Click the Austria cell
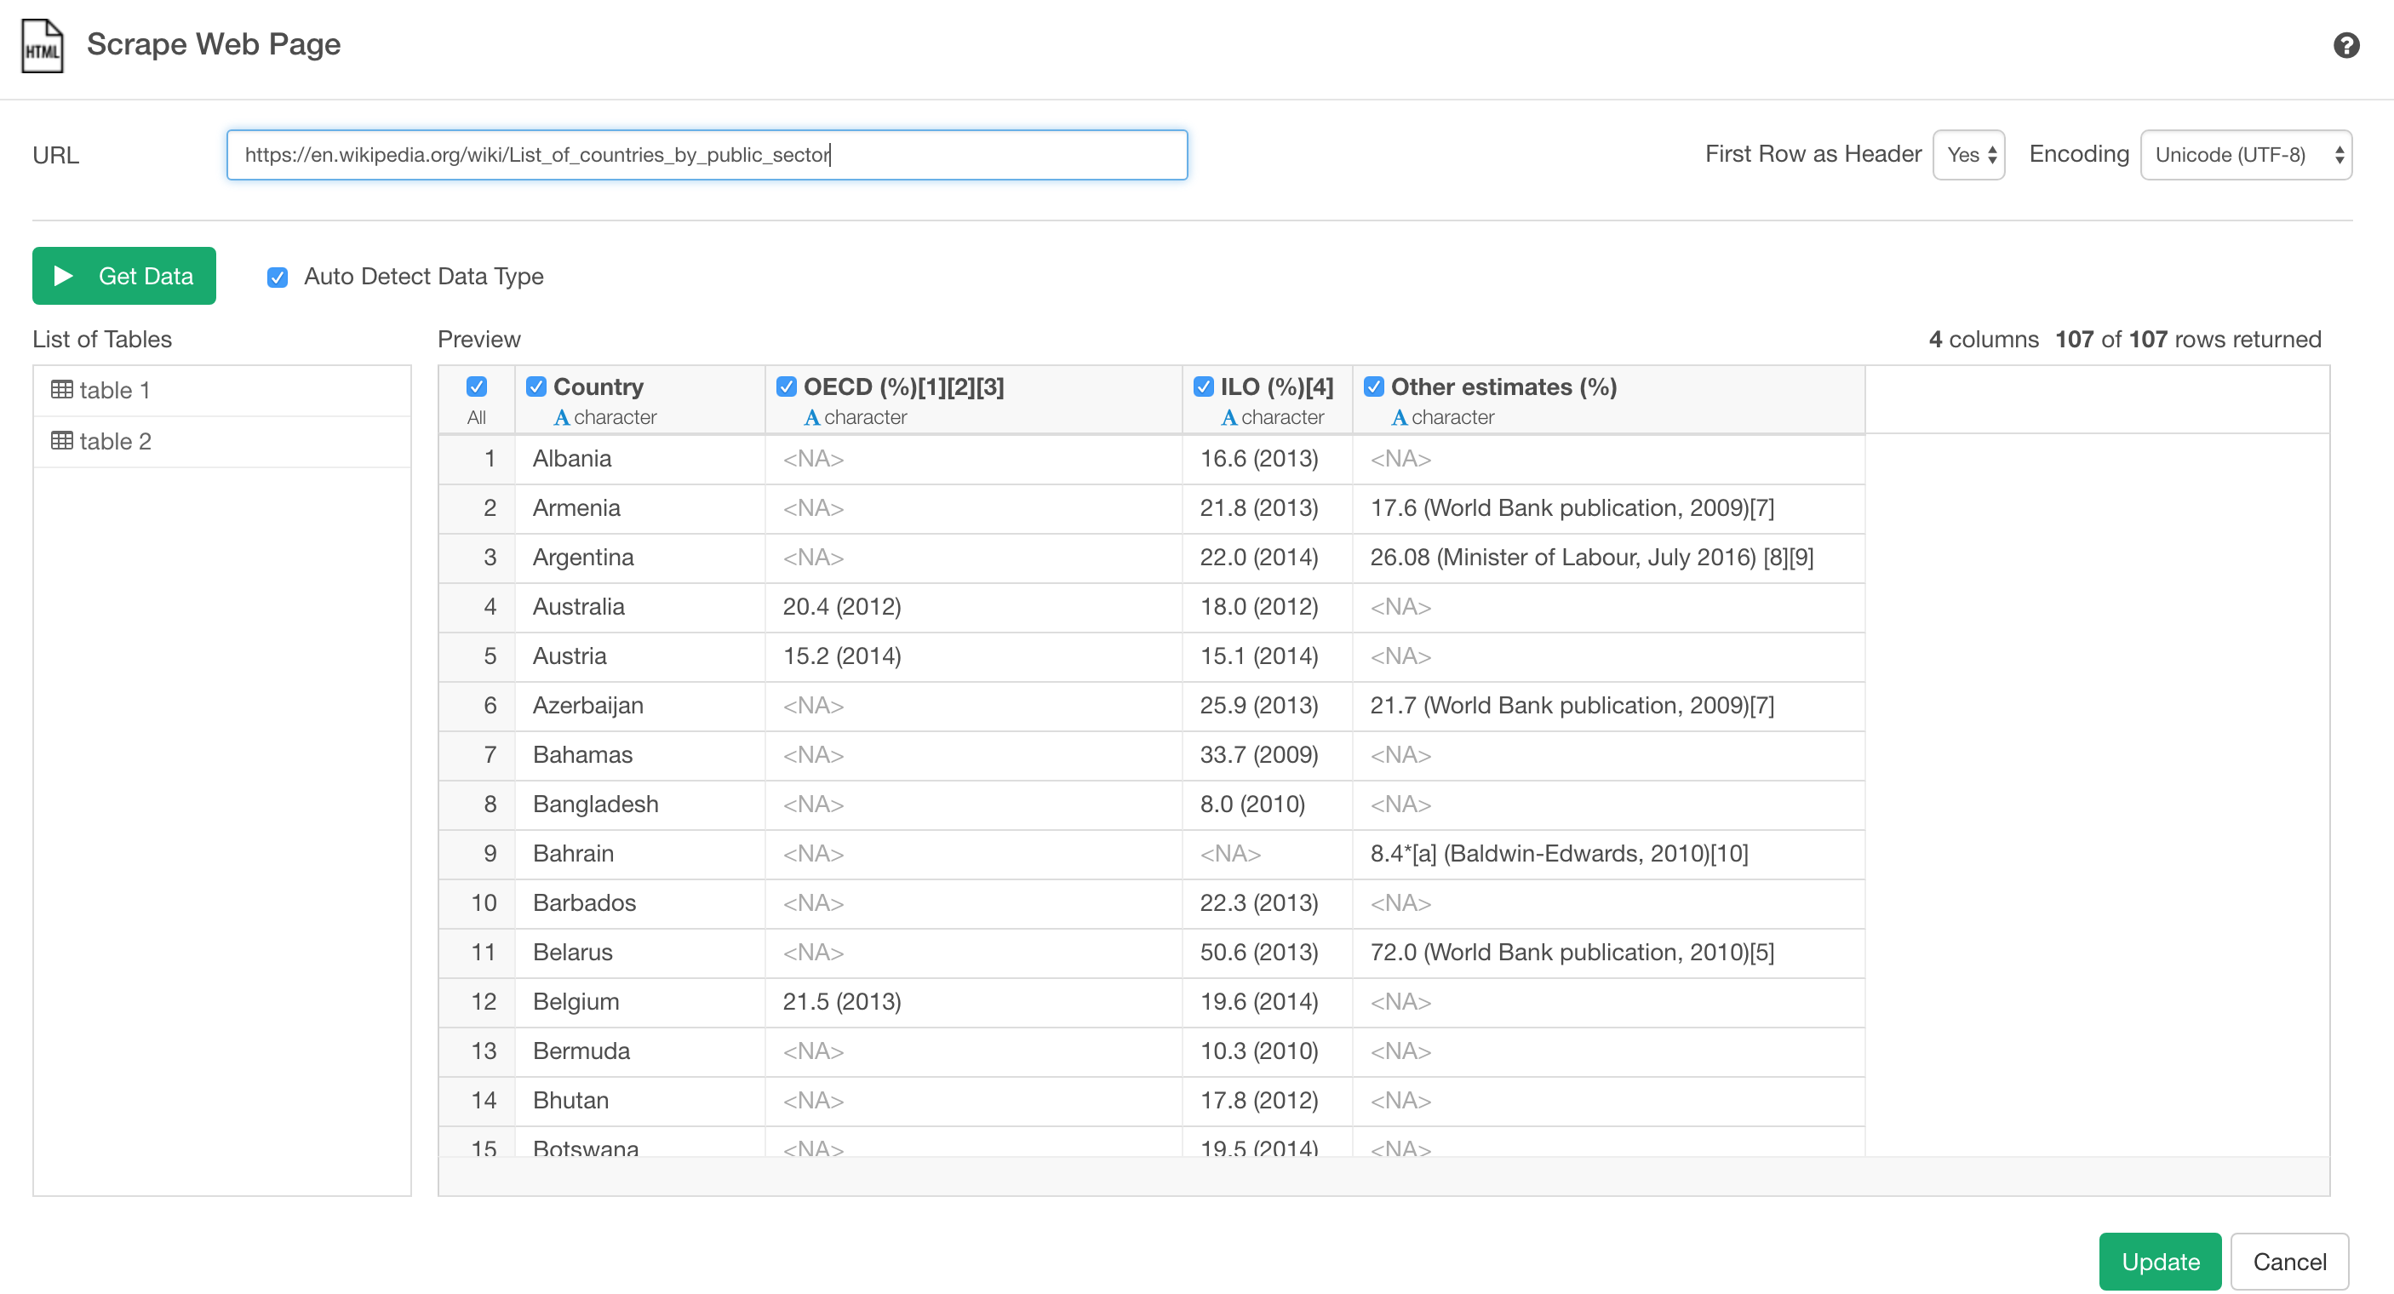The width and height of the screenshot is (2394, 1294). [639, 656]
